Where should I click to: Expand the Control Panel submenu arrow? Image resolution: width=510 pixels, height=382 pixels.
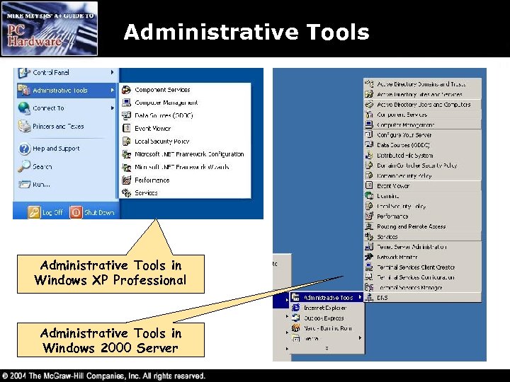pyautogui.click(x=112, y=72)
